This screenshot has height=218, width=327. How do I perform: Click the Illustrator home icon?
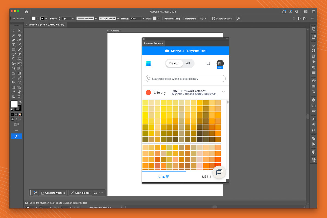coord(26,12)
